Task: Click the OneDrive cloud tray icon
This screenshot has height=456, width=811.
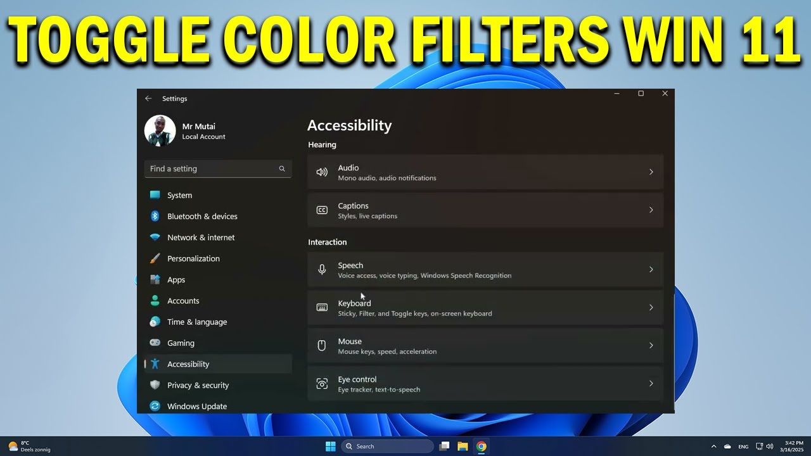Action: point(727,446)
